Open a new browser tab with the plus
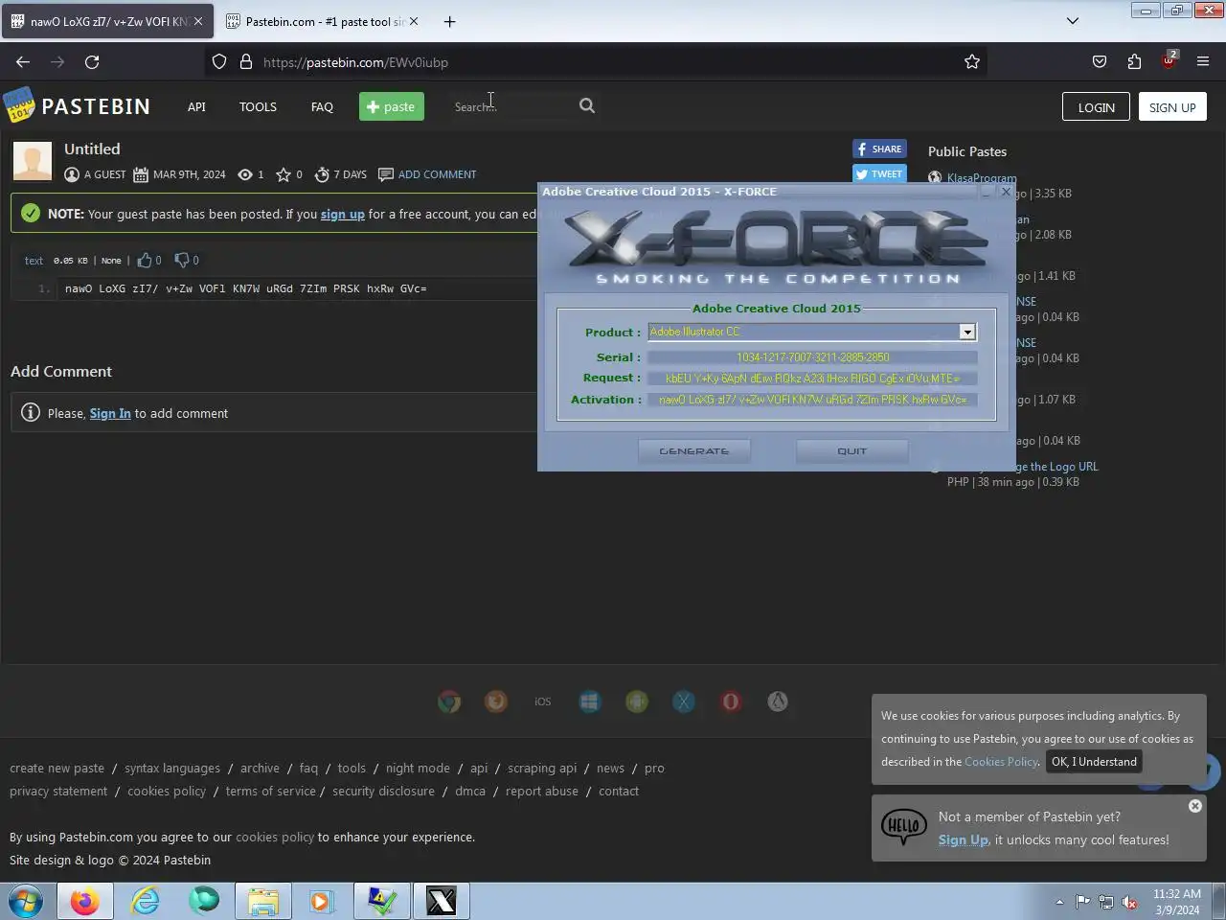1226x920 pixels. (x=449, y=21)
